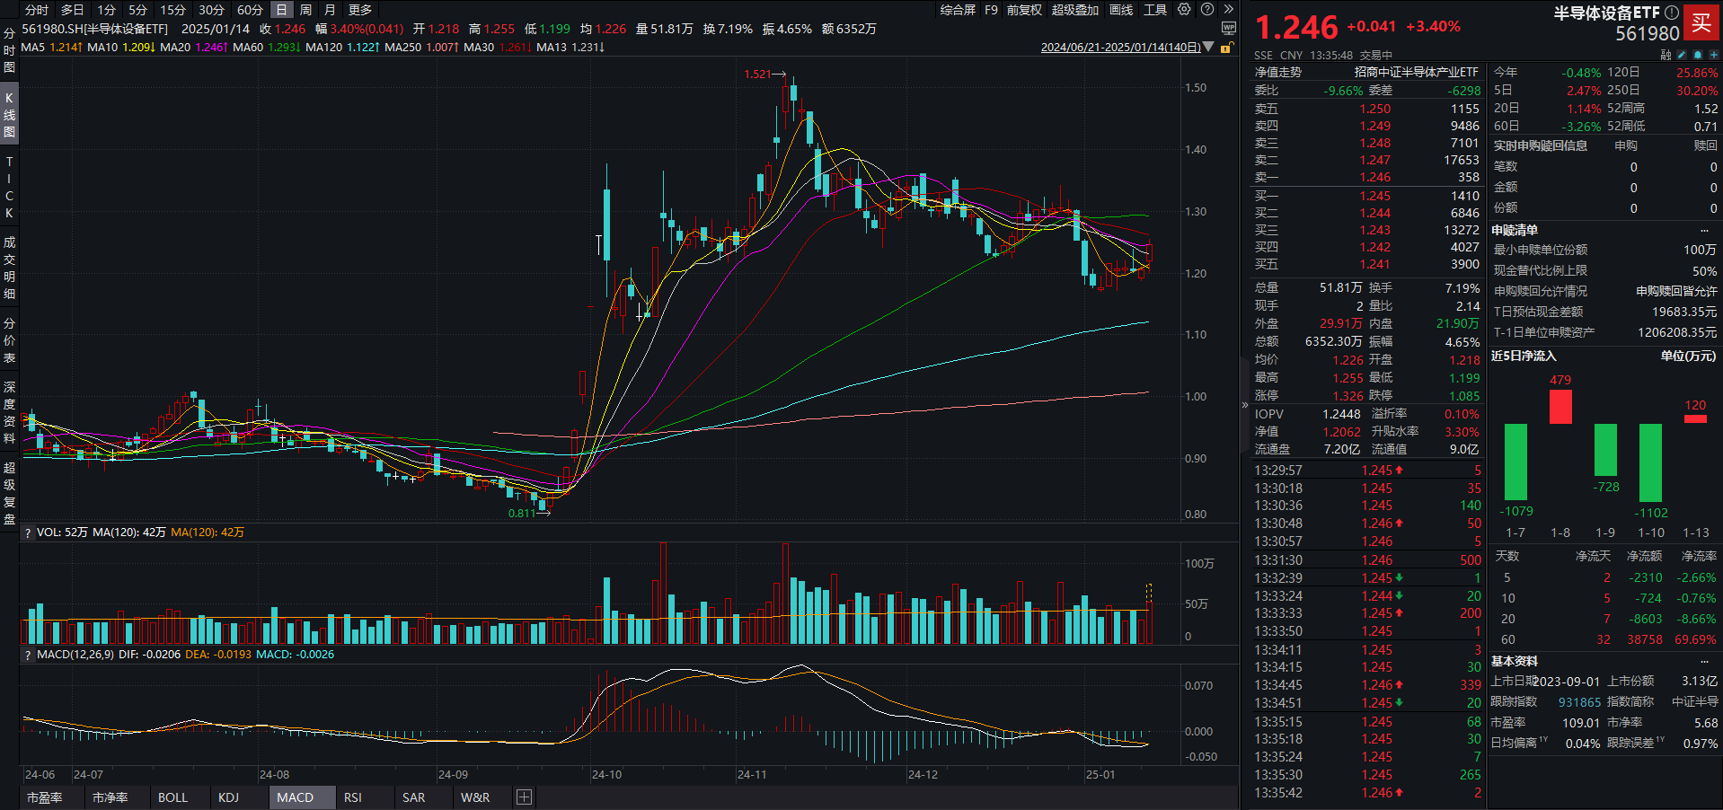1723x810 pixels.
Task: Add a new indicator with plus icon
Action: (x=525, y=797)
